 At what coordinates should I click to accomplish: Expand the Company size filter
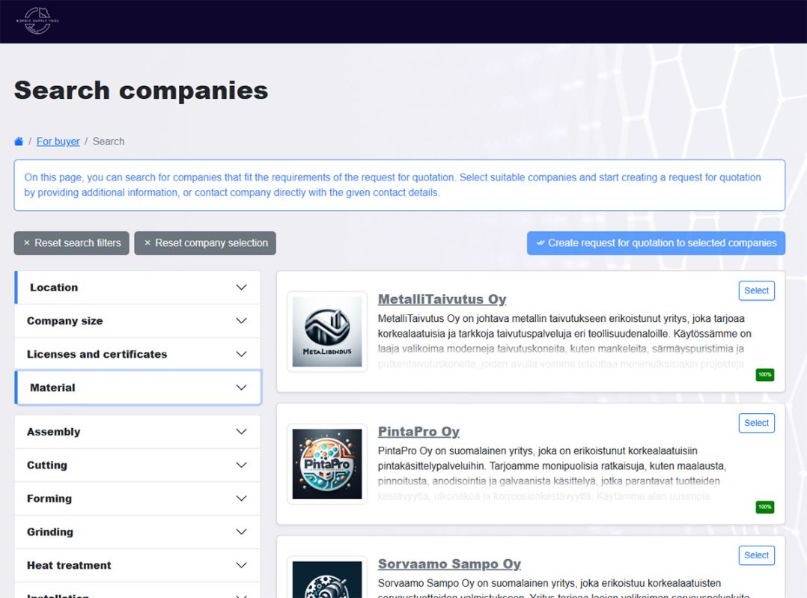(x=138, y=321)
